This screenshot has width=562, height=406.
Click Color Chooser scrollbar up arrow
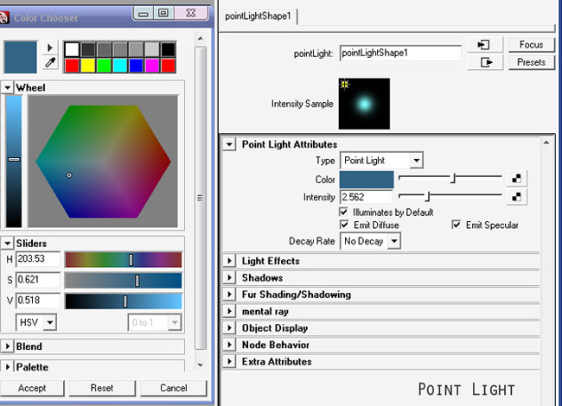click(201, 38)
